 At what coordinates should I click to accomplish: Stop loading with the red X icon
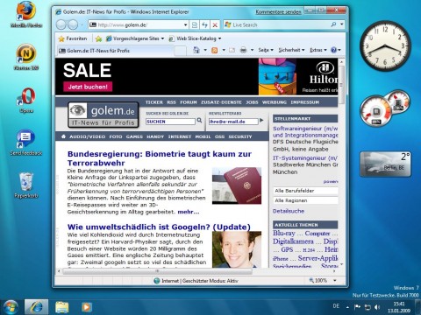coord(215,25)
